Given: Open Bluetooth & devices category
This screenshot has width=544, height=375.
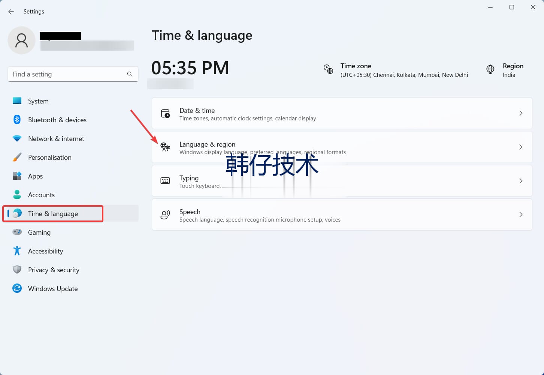Looking at the screenshot, I should pos(73,120).
